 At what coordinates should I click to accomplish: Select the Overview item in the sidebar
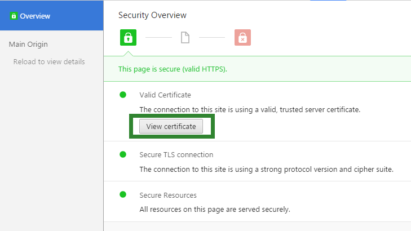pos(52,15)
